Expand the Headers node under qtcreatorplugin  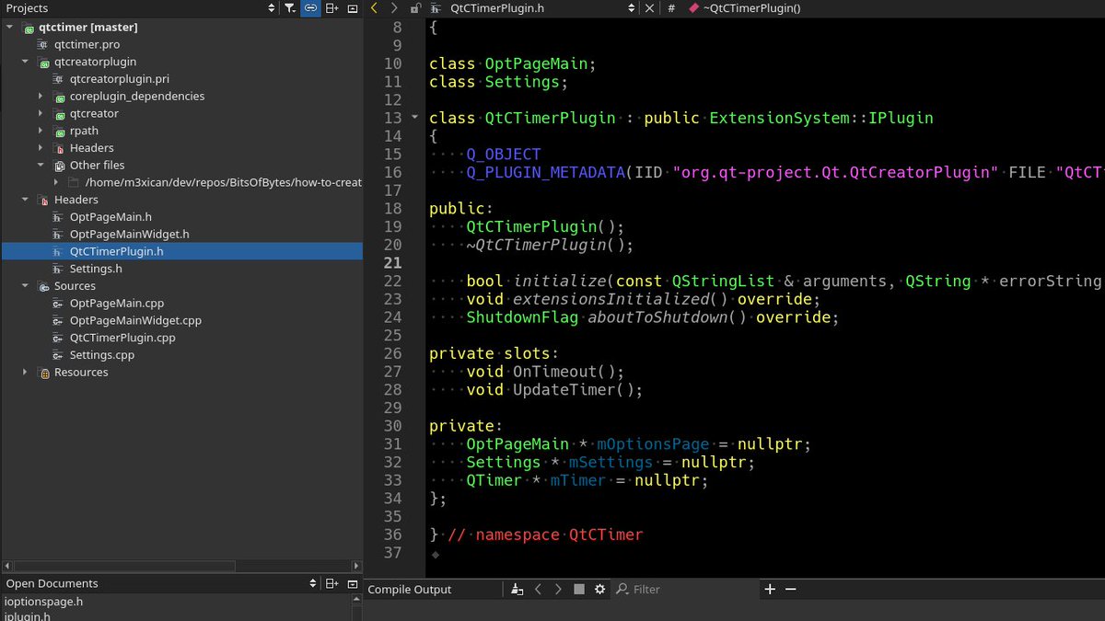(x=41, y=148)
